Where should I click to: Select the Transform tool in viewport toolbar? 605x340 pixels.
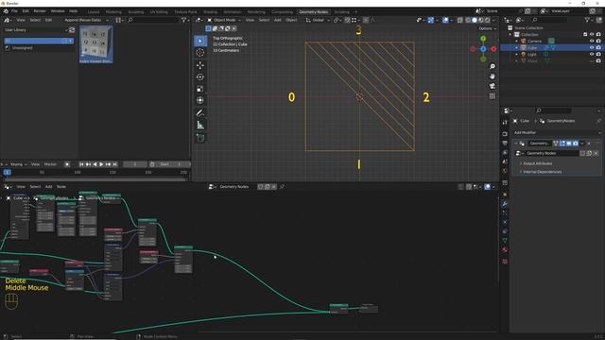(199, 101)
